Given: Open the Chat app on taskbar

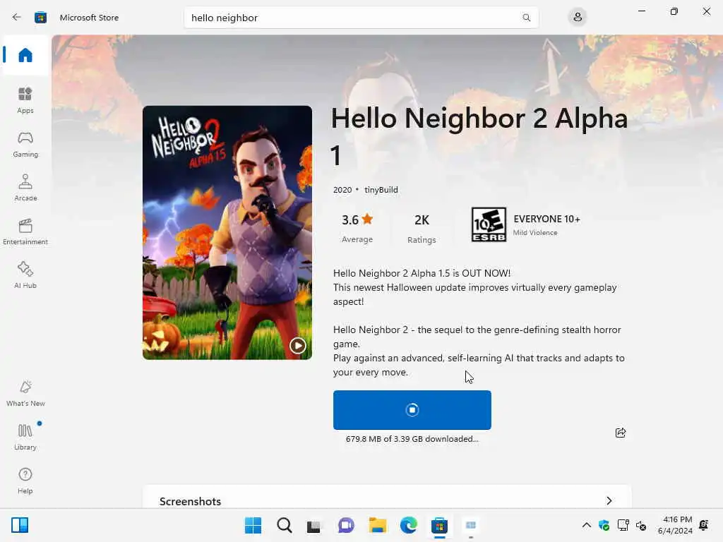Looking at the screenshot, I should 346,525.
